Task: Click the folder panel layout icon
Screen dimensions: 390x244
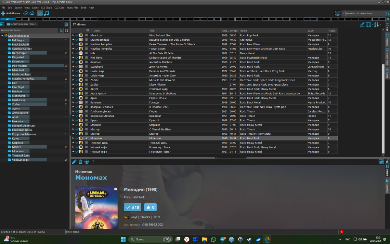Action: (66, 24)
